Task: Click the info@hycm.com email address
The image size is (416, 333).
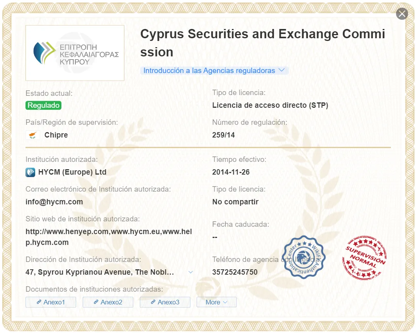Action: (x=54, y=202)
